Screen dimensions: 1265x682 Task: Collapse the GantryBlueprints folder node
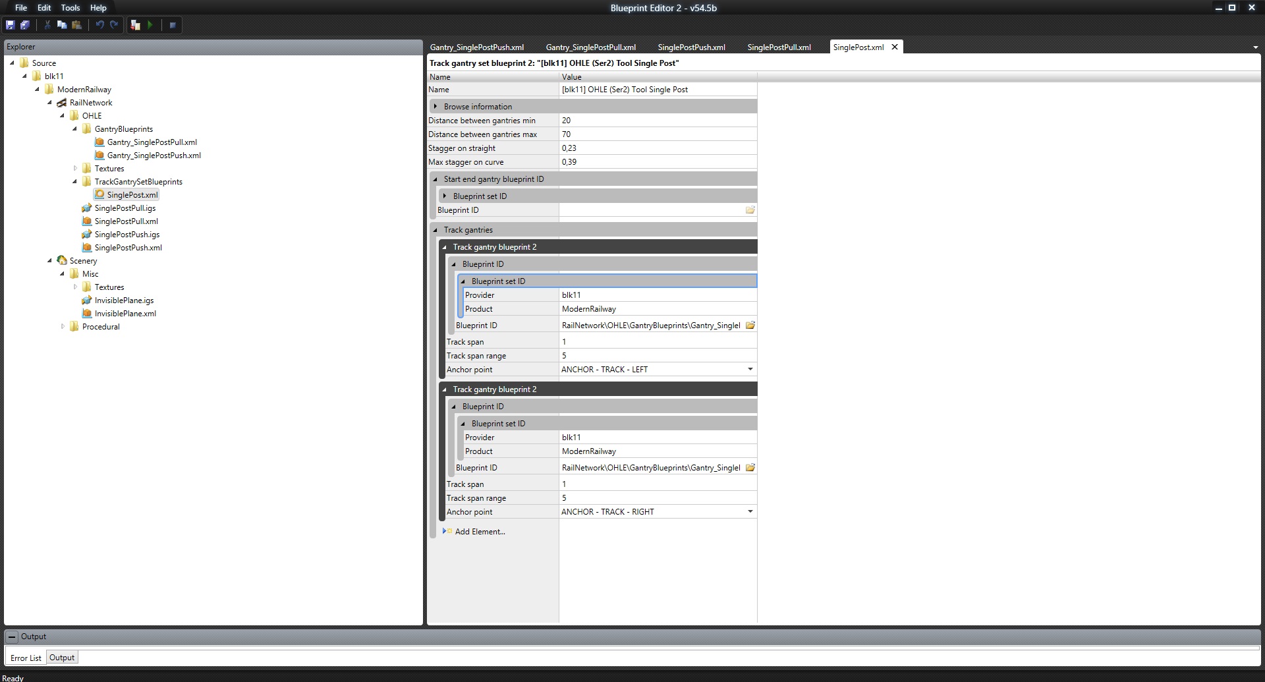[74, 129]
